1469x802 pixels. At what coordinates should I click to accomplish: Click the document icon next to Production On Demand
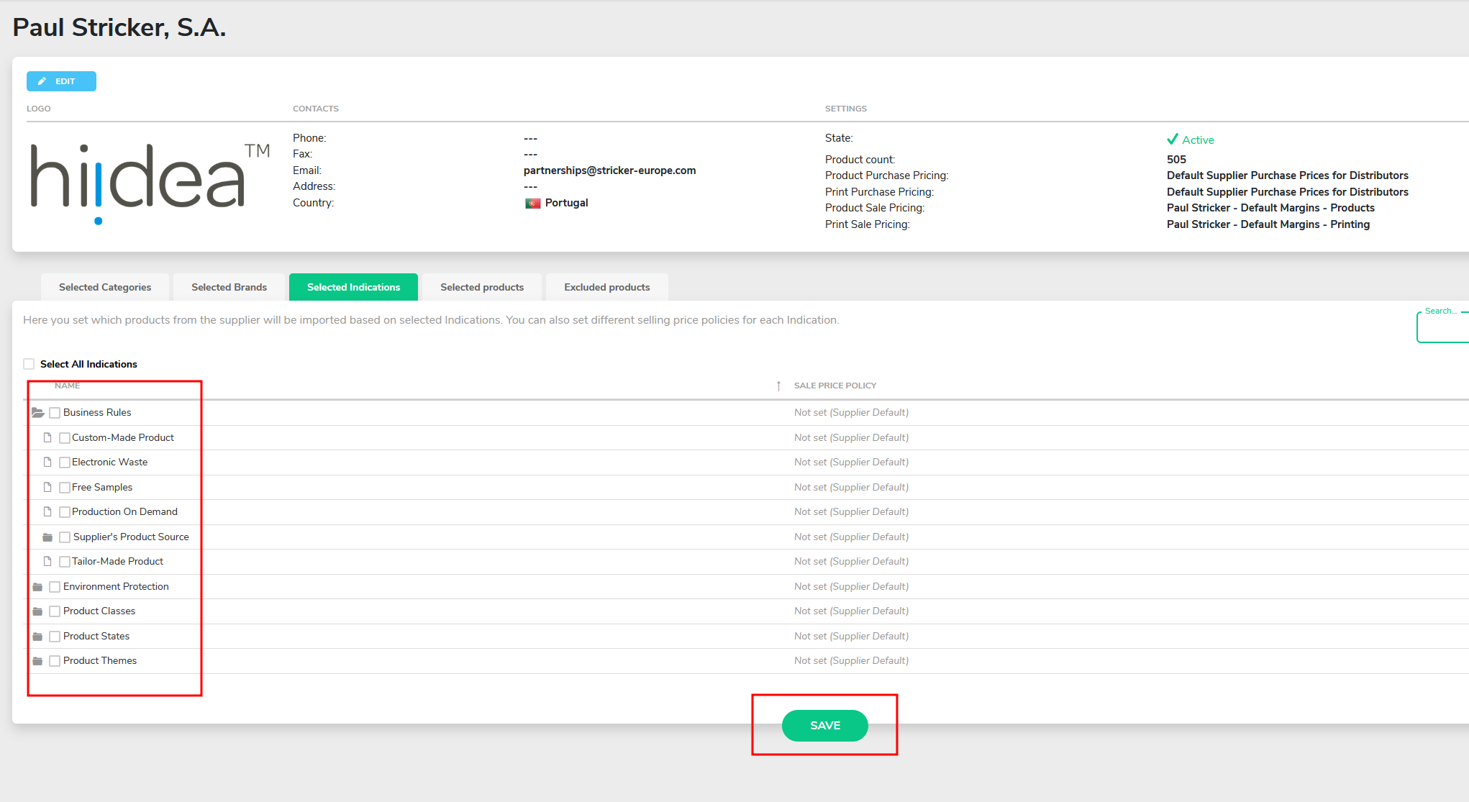pos(47,511)
